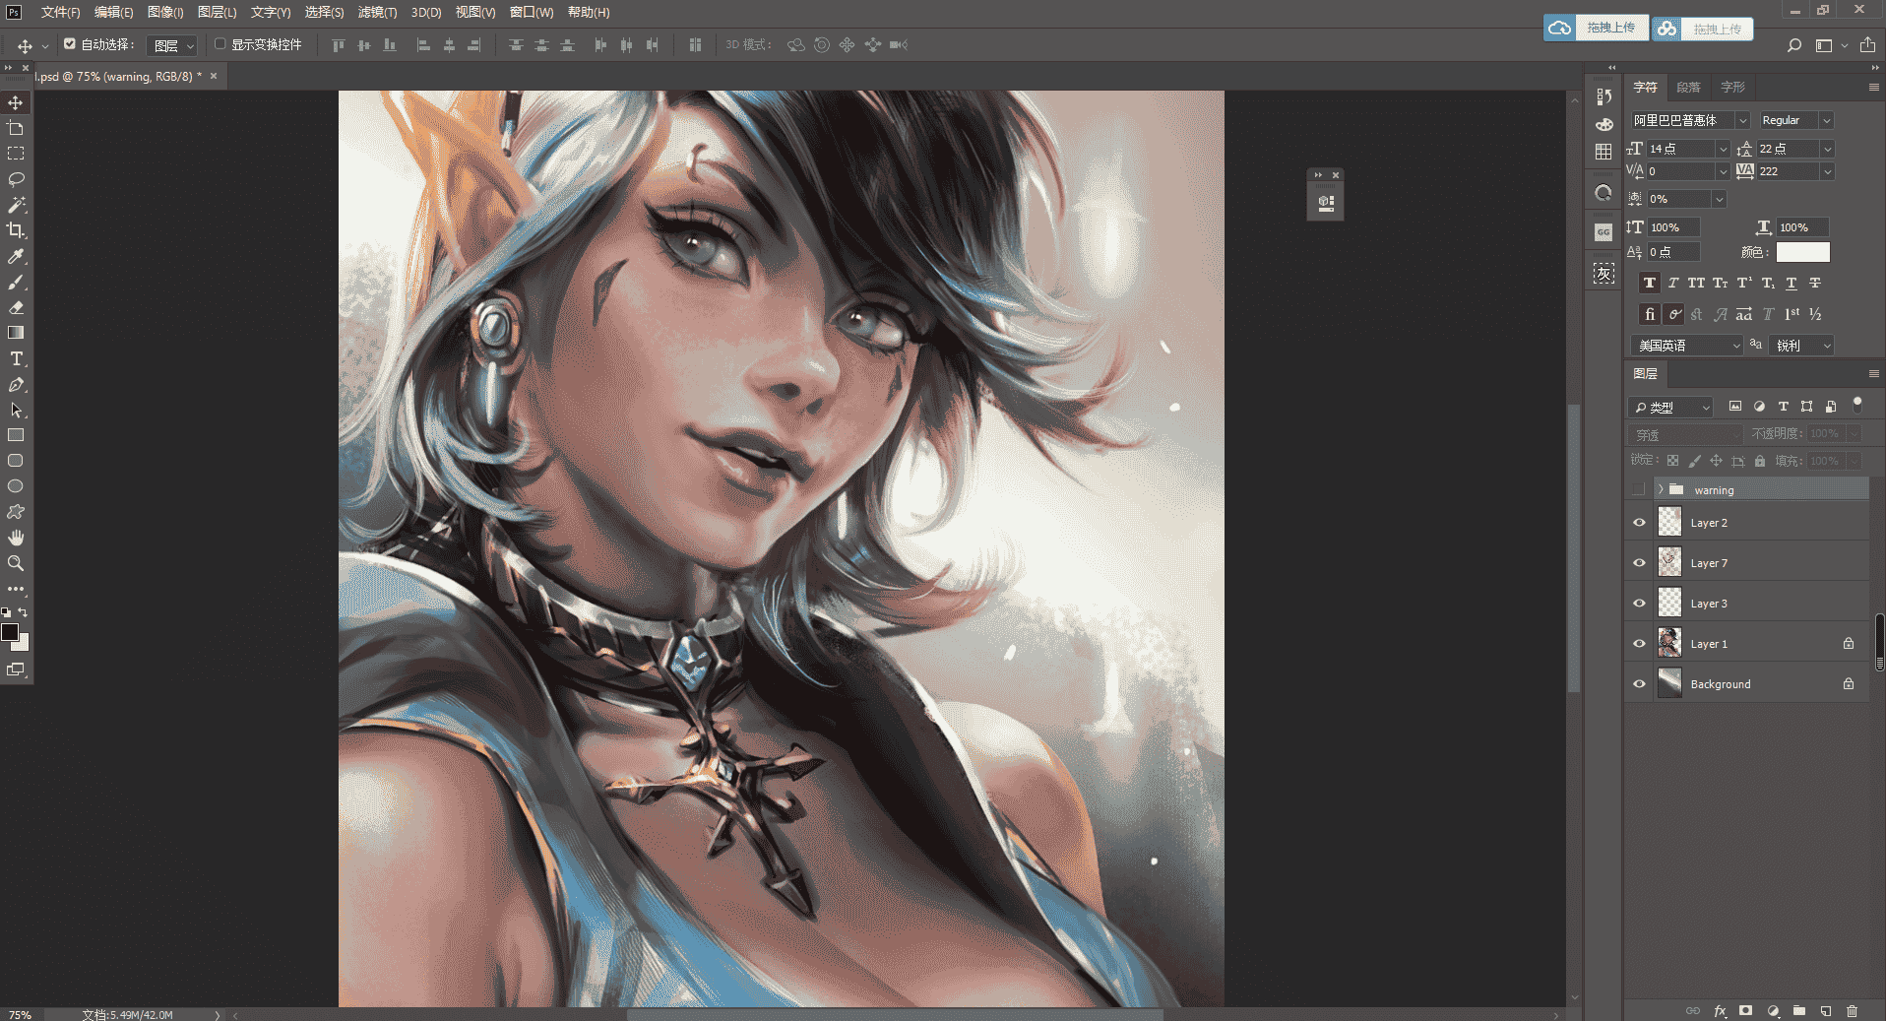Hide the Background layer
This screenshot has width=1886, height=1021.
pos(1639,684)
